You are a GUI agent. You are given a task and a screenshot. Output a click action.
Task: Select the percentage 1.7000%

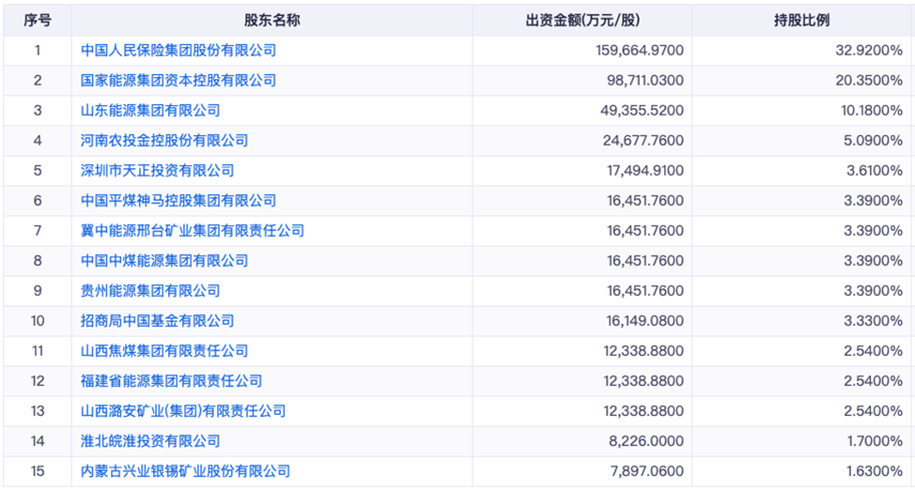pyautogui.click(x=876, y=441)
